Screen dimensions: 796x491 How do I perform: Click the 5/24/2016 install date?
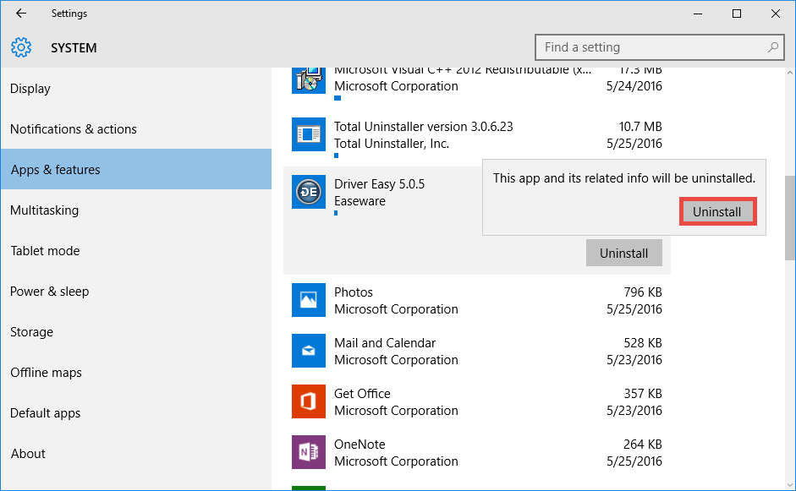[x=634, y=86]
